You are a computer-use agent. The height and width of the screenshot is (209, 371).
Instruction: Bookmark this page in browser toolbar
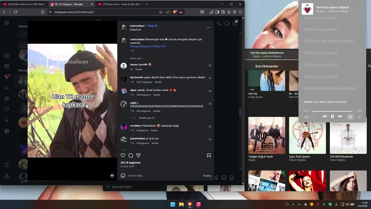click(43, 12)
